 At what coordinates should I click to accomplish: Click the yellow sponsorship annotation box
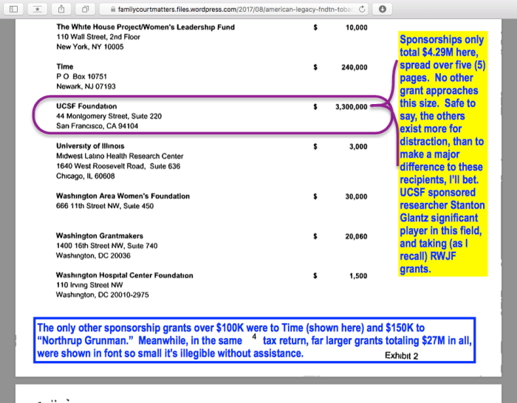[x=442, y=154]
